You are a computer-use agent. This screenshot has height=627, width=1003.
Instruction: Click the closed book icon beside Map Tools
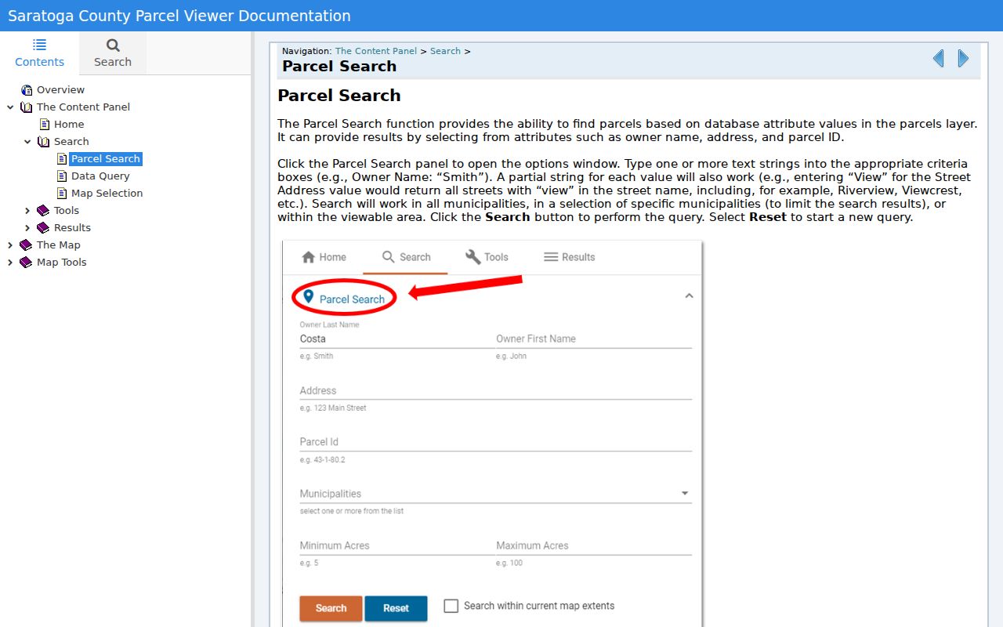[x=27, y=263]
